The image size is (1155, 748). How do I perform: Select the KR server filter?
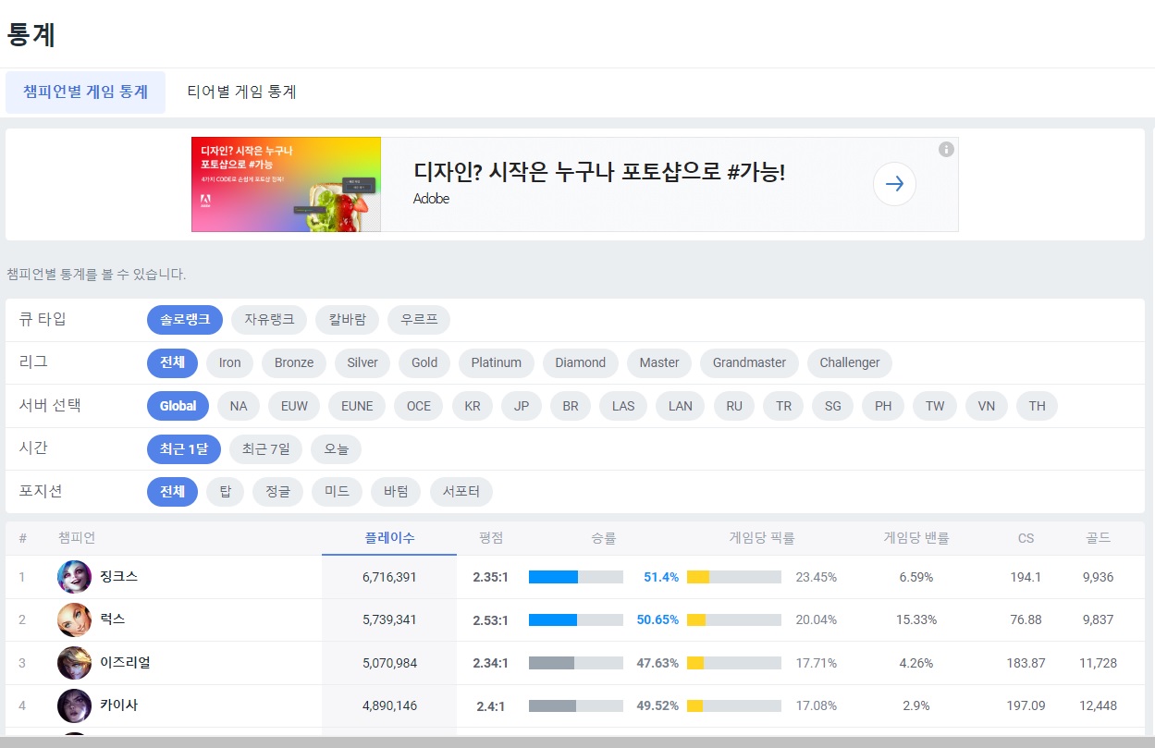click(x=472, y=405)
